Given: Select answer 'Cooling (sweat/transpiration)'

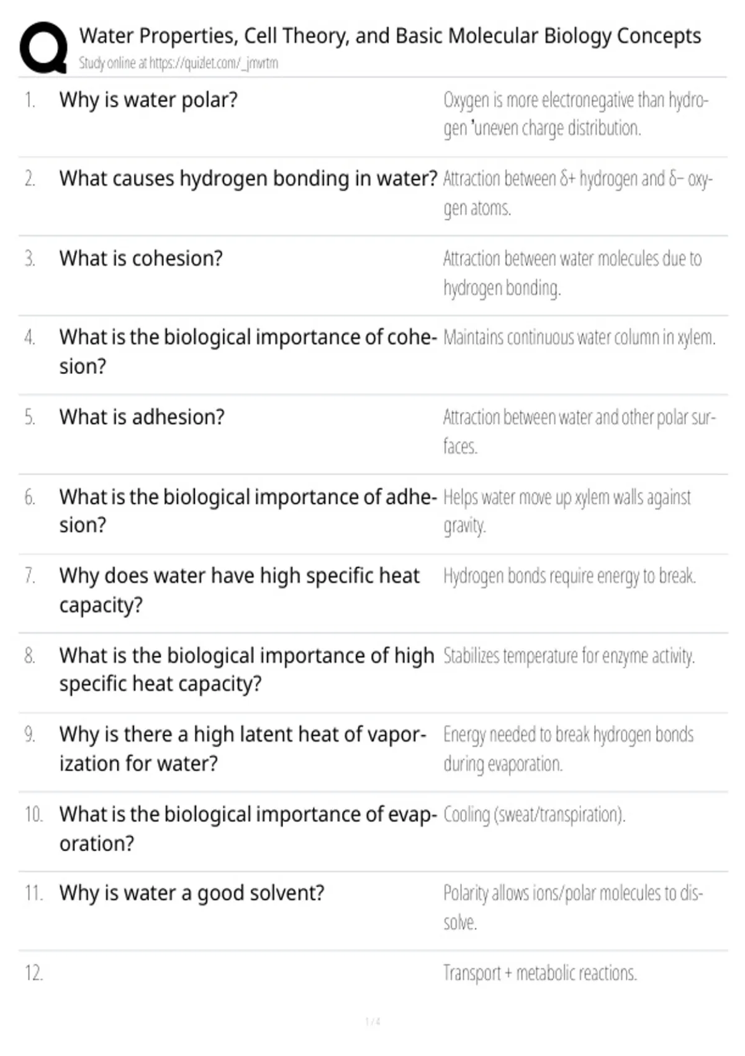Looking at the screenshot, I should (x=534, y=814).
